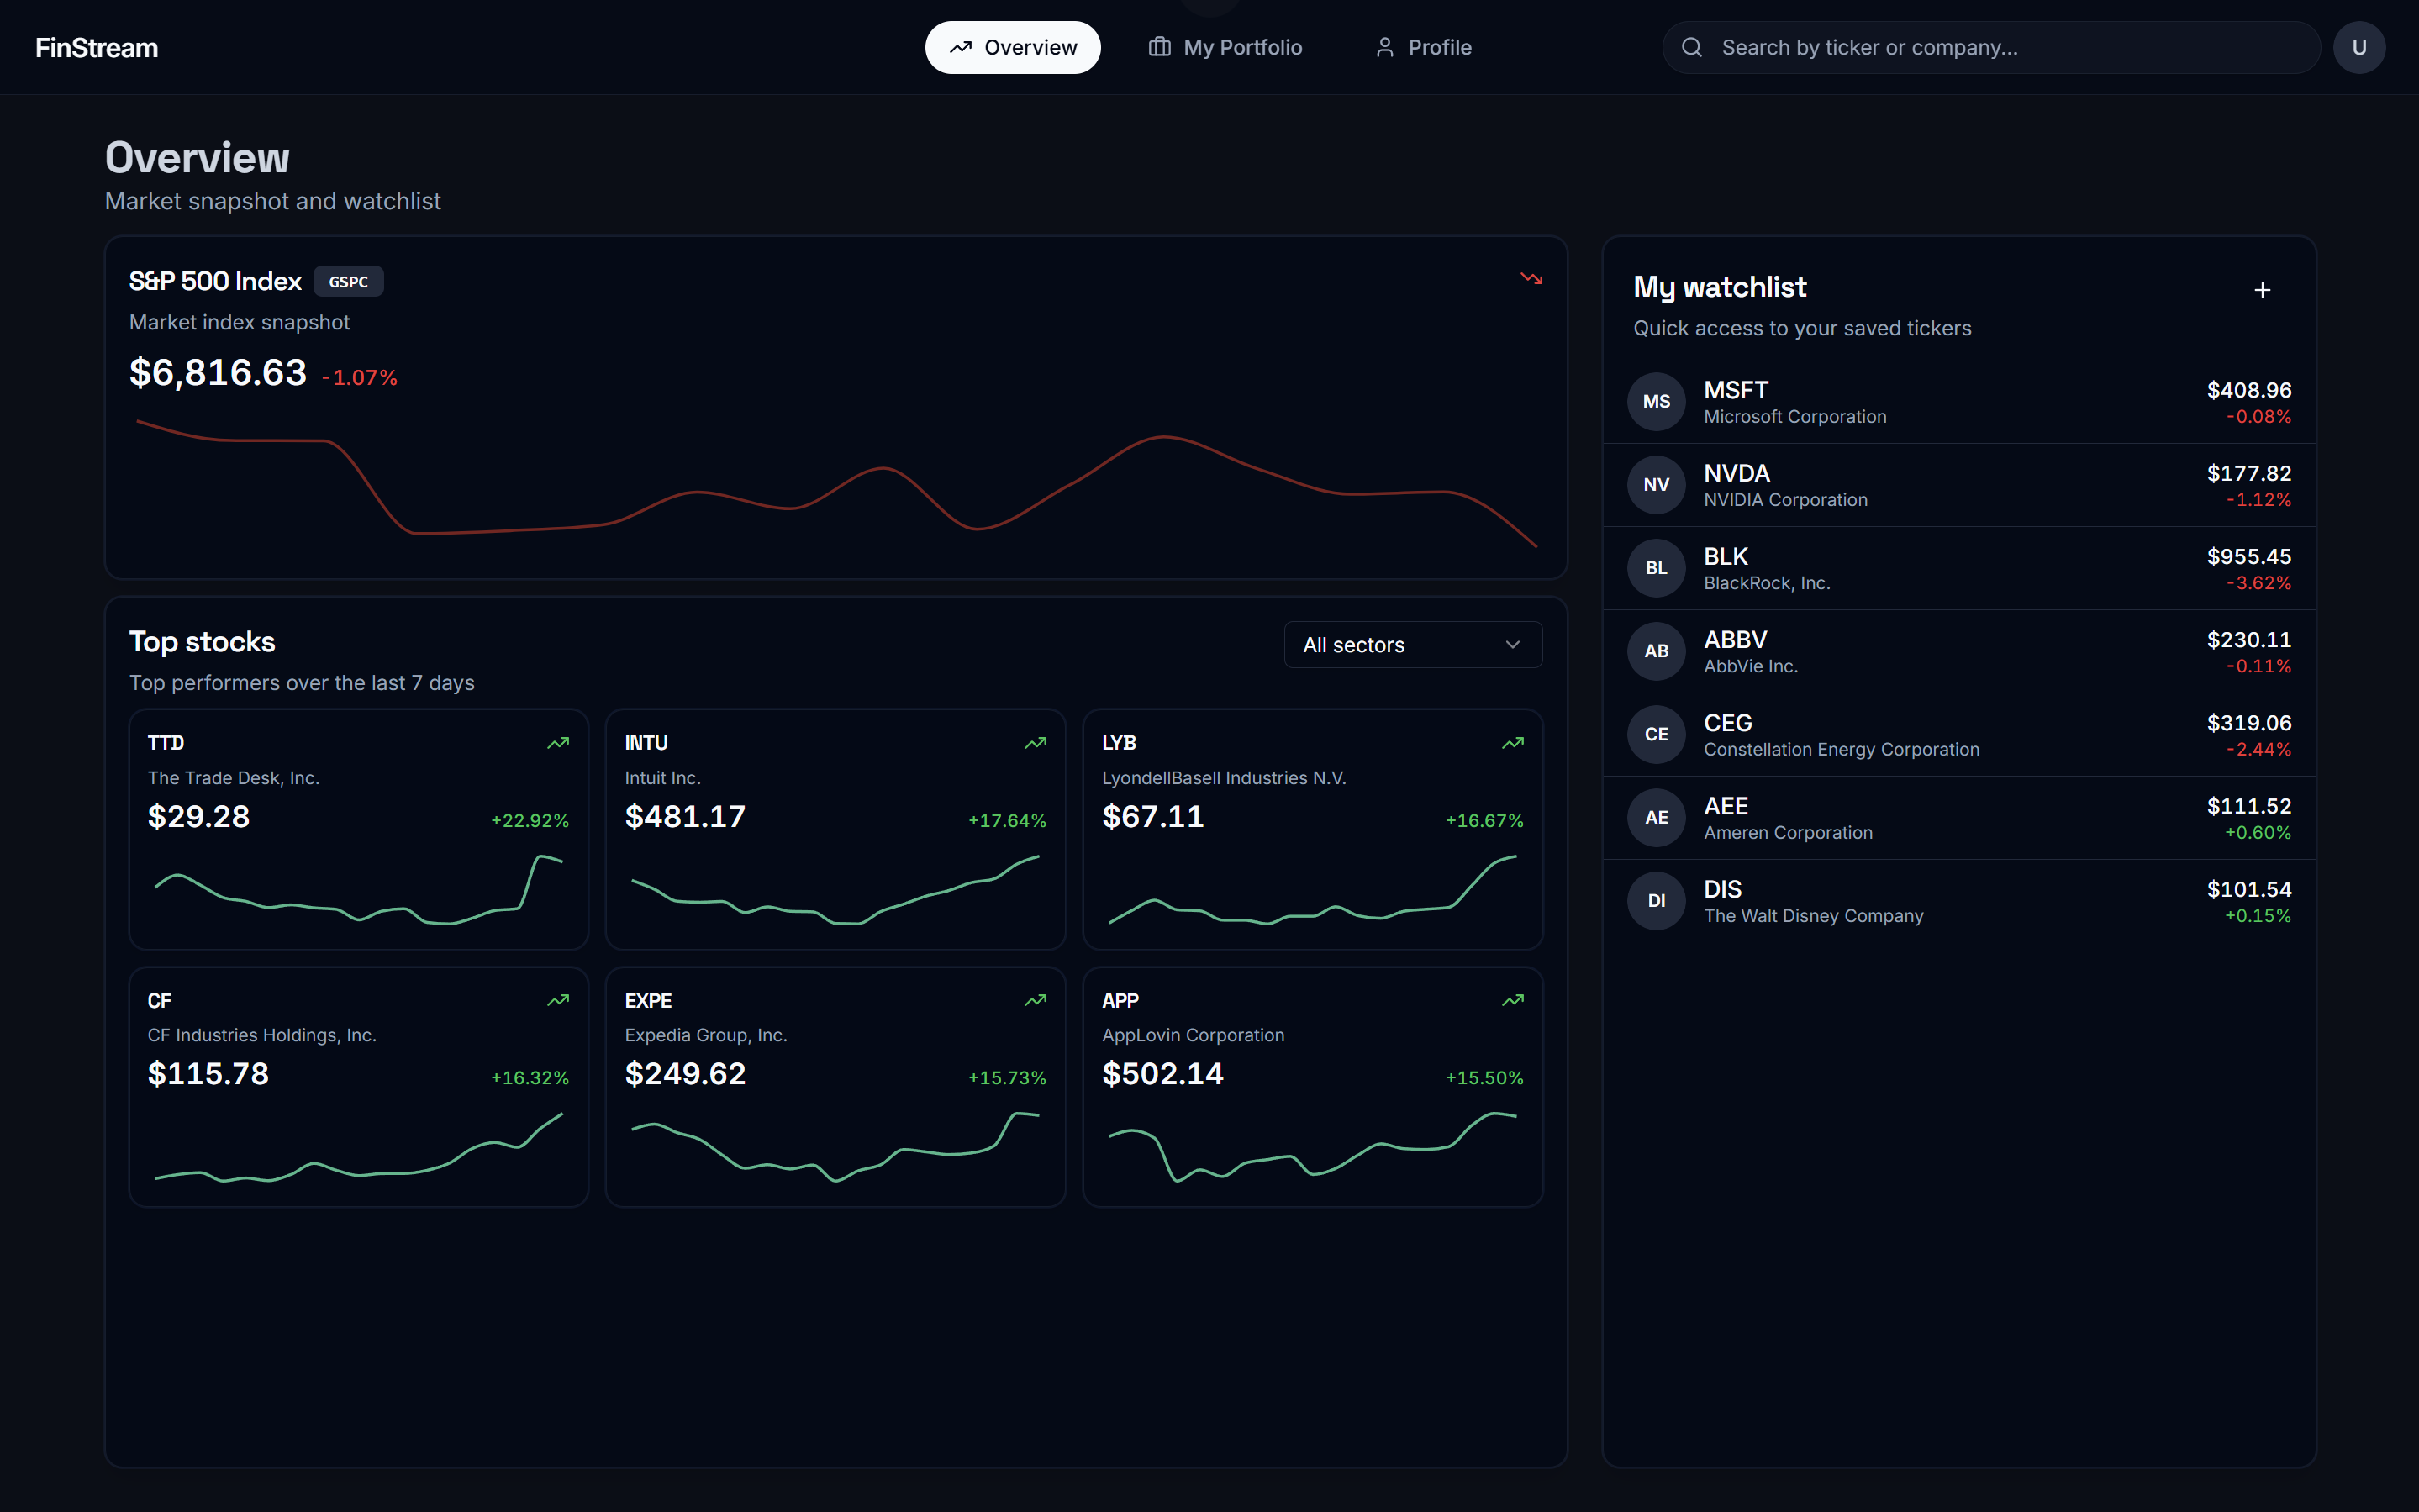
Task: Click the search magnifier icon
Action: (1691, 48)
